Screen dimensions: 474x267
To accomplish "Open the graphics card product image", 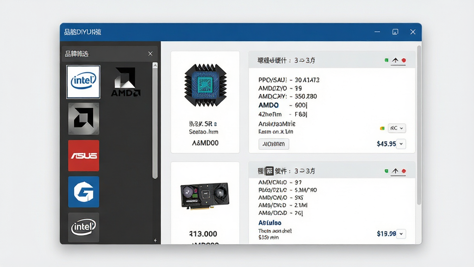I will pos(205,195).
